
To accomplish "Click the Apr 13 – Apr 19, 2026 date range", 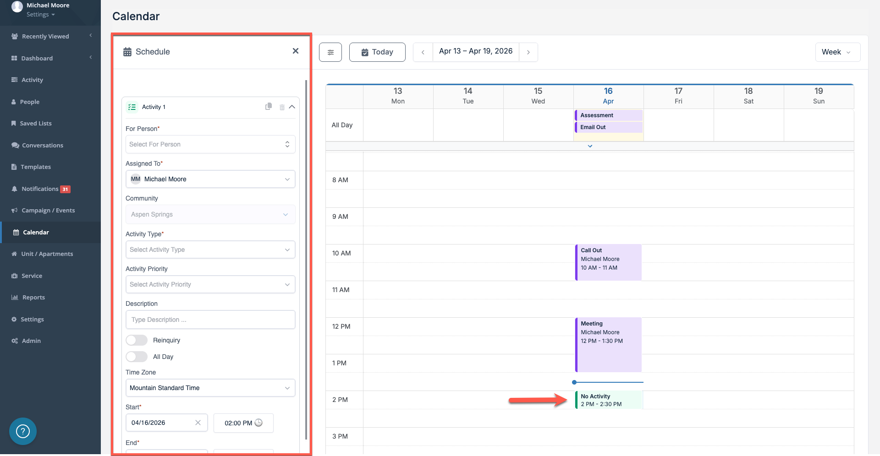I will (x=476, y=51).
